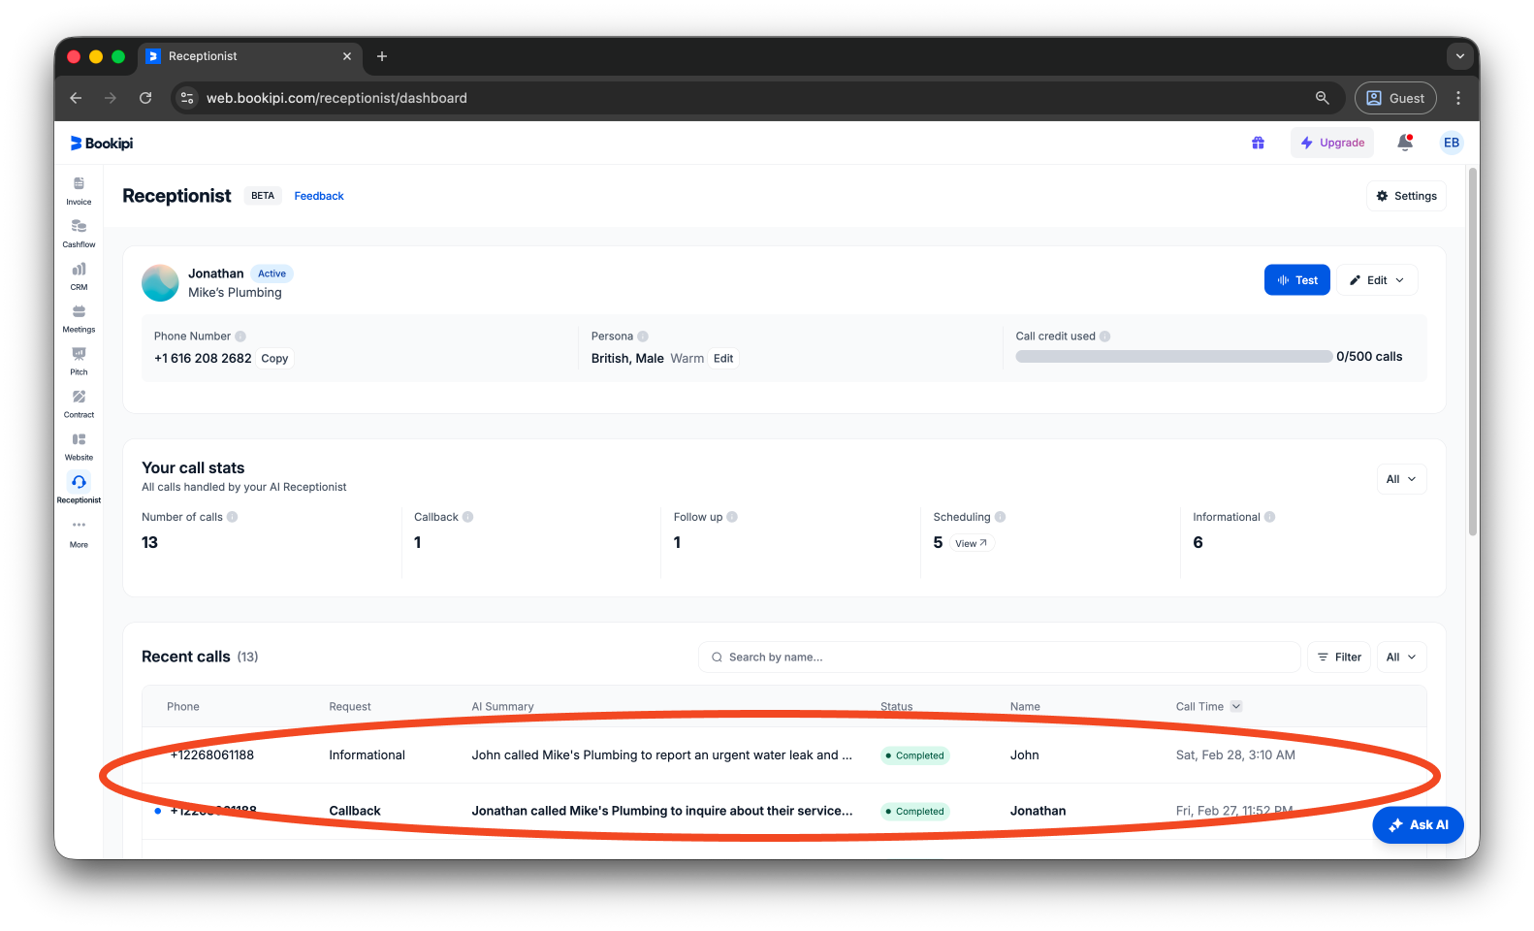Open the call stats All dropdown
This screenshot has width=1534, height=931.
(x=1401, y=479)
